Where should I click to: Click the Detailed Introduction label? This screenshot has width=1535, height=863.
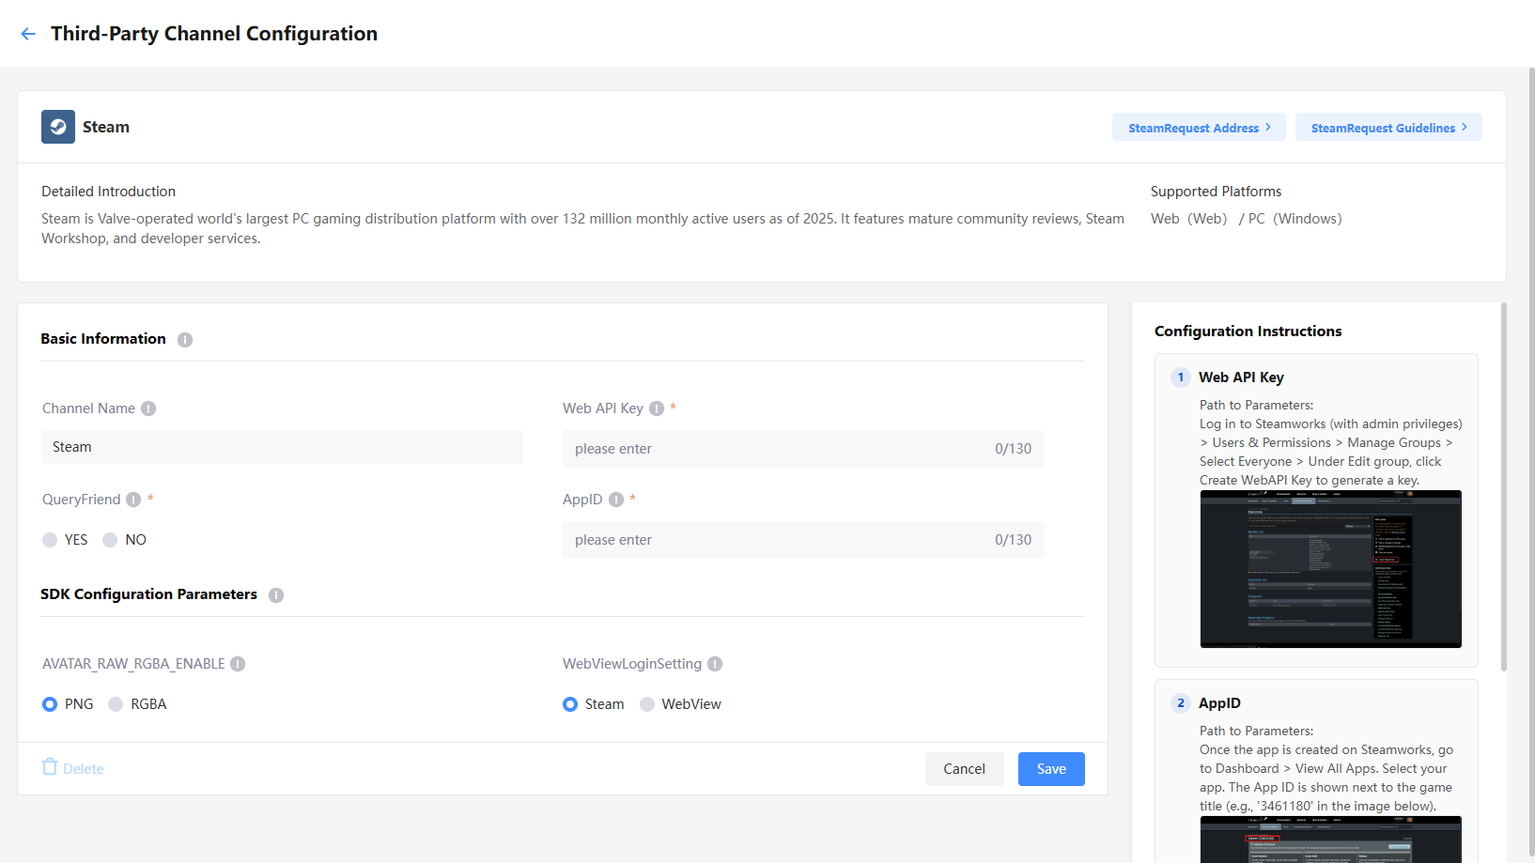[x=108, y=192]
